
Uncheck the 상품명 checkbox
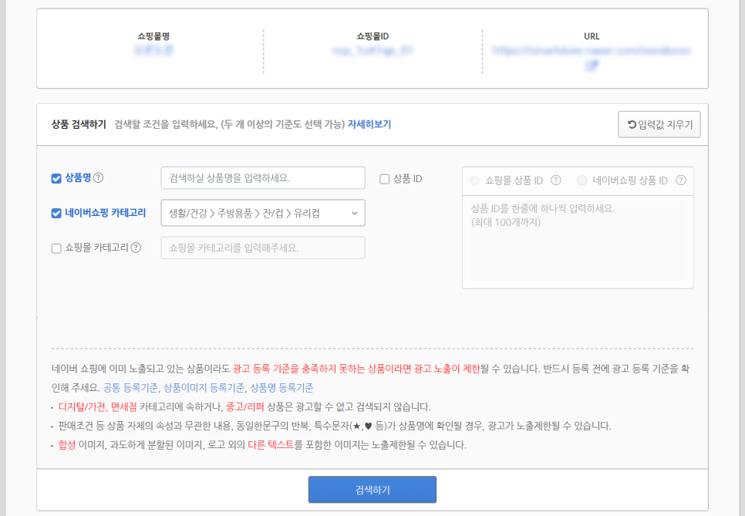coord(56,178)
